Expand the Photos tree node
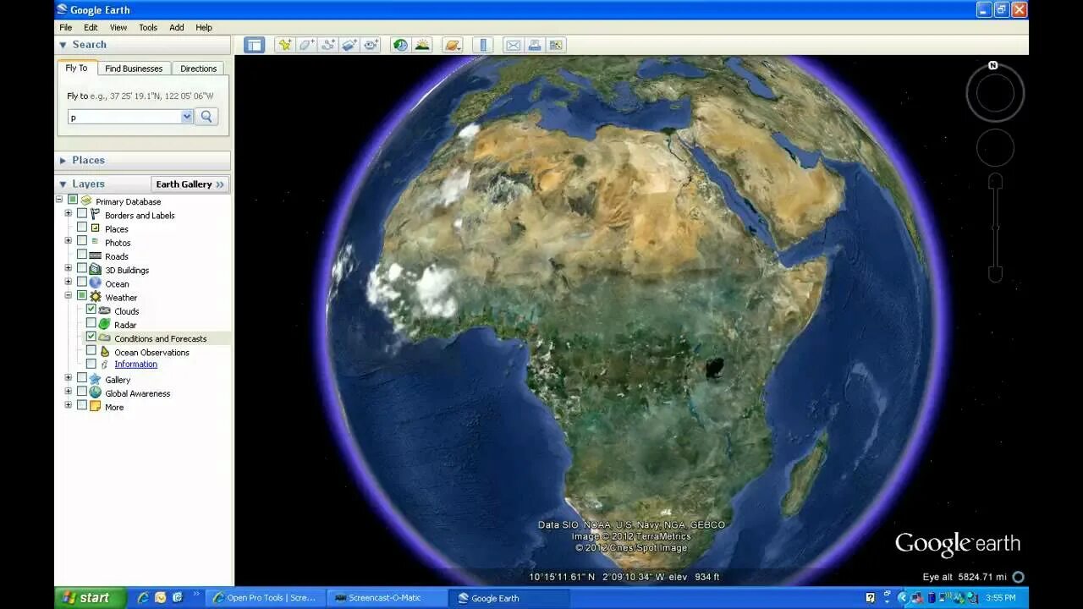This screenshot has width=1083, height=609. coord(69,240)
